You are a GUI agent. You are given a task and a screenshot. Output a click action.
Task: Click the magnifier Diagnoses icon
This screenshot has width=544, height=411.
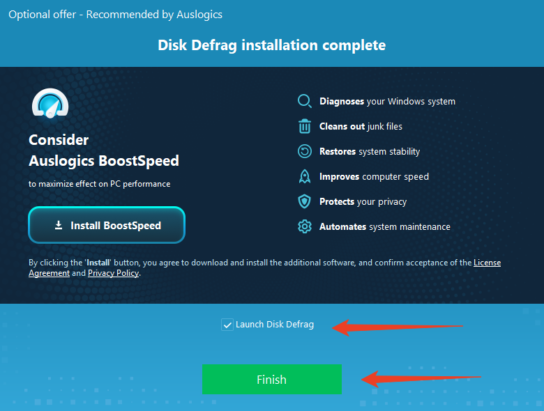305,101
